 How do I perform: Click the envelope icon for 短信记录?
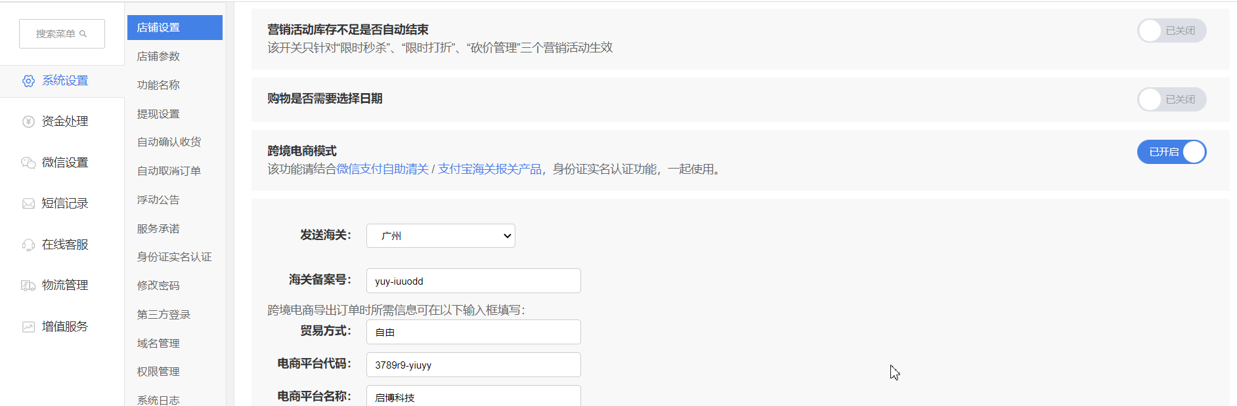28,203
